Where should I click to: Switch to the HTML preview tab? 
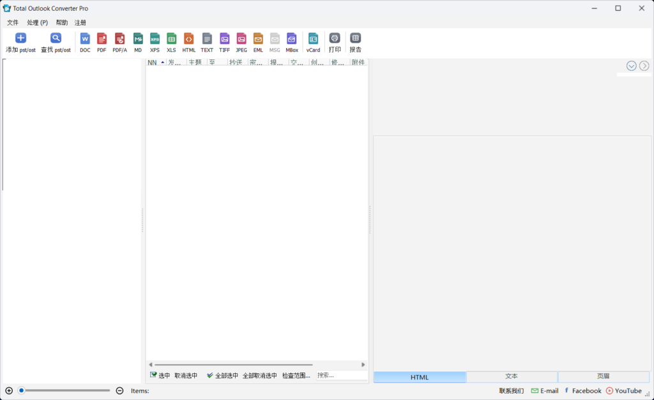[420, 377]
